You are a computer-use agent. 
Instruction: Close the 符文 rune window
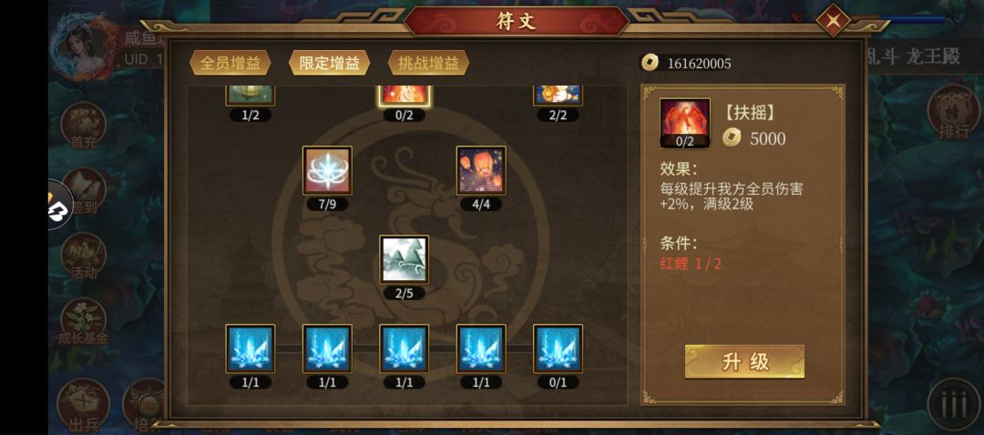click(x=834, y=21)
